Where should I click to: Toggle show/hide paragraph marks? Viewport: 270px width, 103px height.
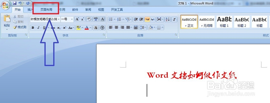(174, 19)
